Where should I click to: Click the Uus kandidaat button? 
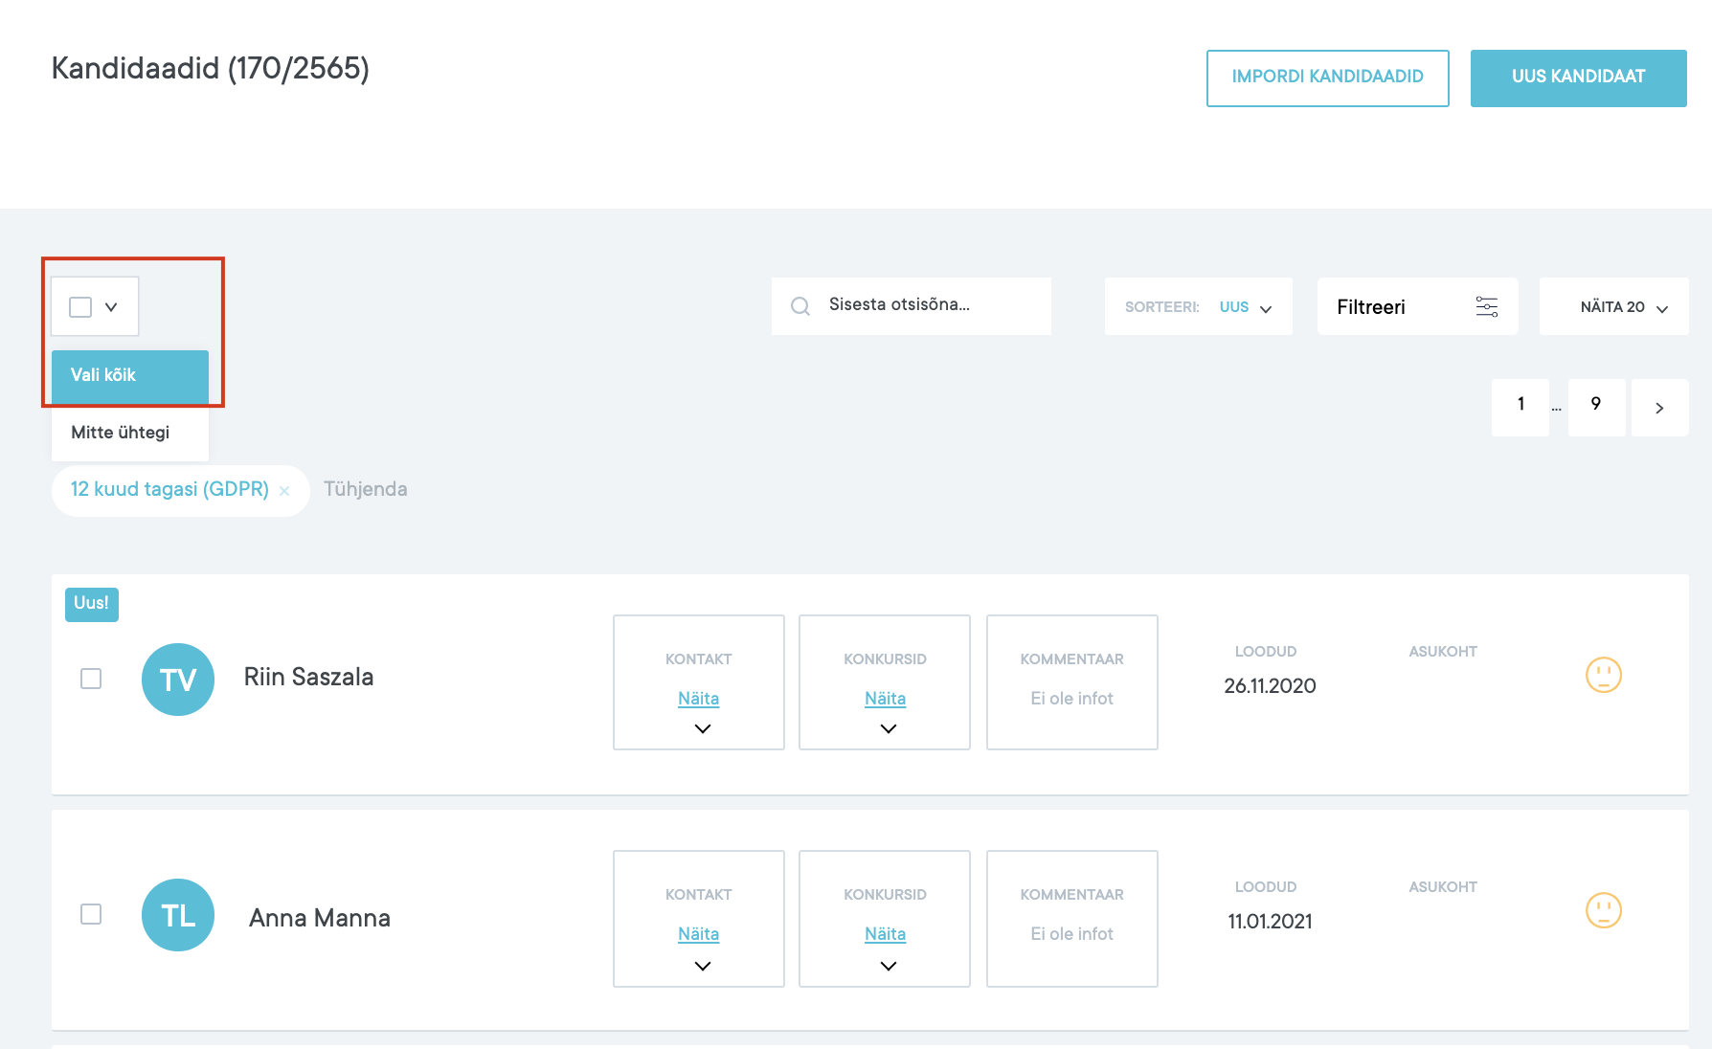1578,78
